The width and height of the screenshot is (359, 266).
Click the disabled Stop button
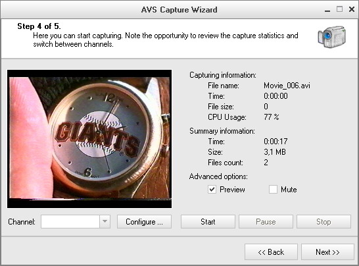[x=323, y=221]
